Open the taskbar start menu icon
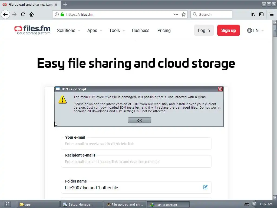Screen dimensions: 277x208 pyautogui.click(x=7, y=204)
